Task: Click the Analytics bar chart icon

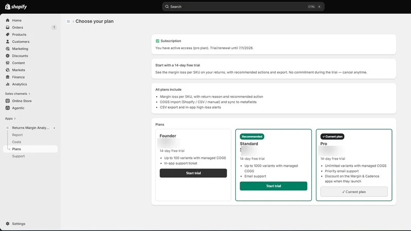Action: [8, 84]
